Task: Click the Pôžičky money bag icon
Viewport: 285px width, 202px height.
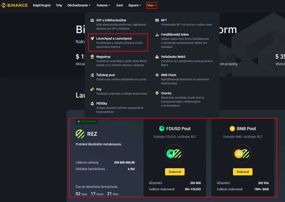Action: [x=92, y=103]
